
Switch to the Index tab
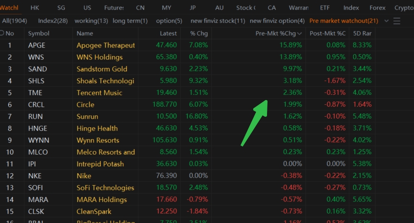tap(351, 8)
